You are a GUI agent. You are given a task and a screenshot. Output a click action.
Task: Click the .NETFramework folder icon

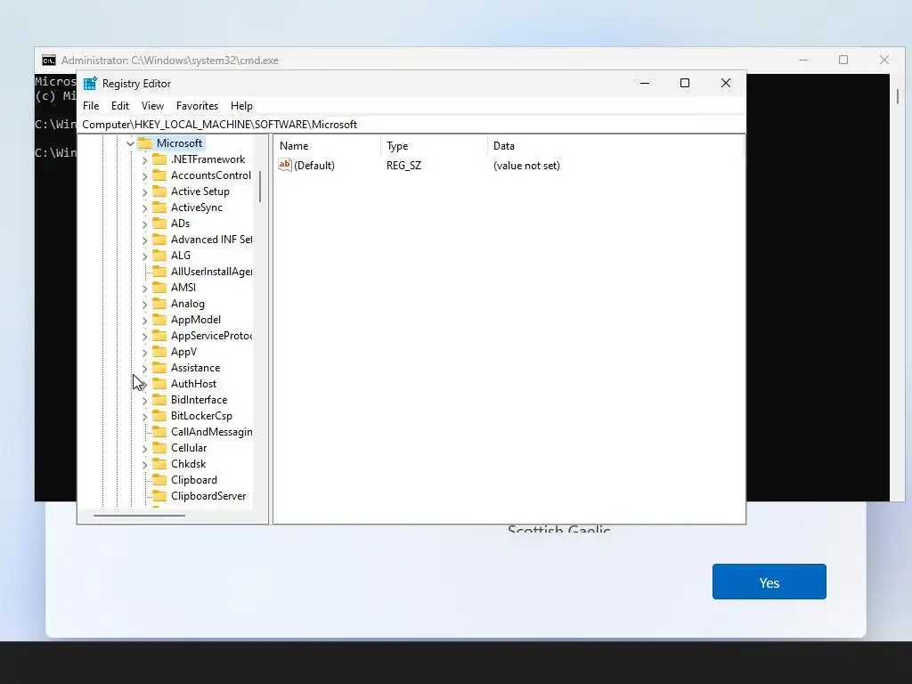point(159,159)
